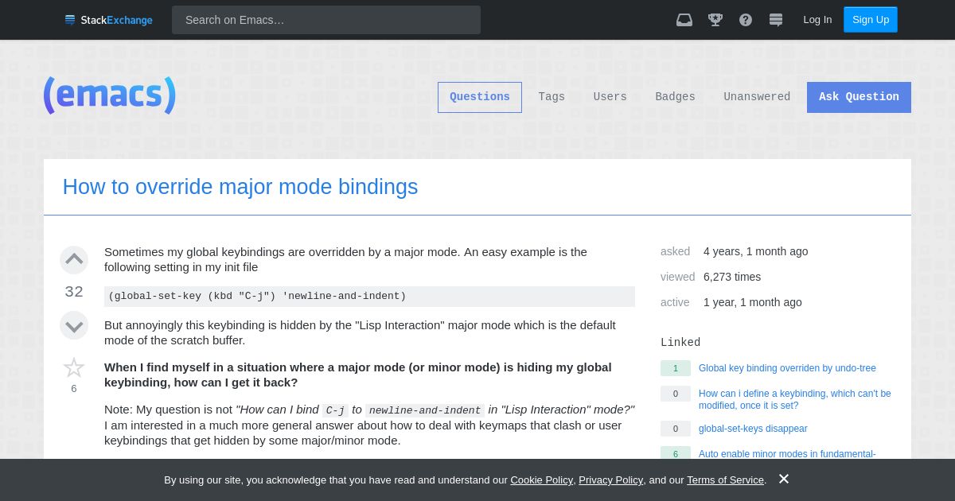Viewport: 955px width, 501px height.
Task: Click the vote count 32
Action: coord(74,292)
